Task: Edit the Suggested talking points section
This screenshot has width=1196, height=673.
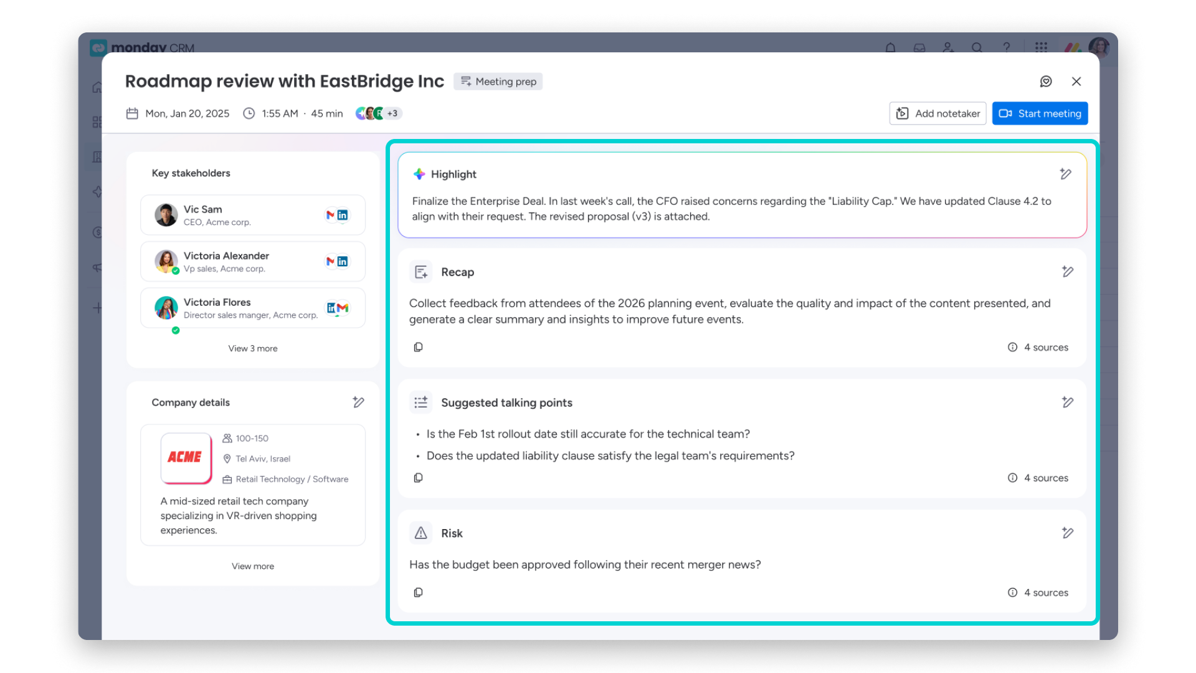Action: [1068, 403]
